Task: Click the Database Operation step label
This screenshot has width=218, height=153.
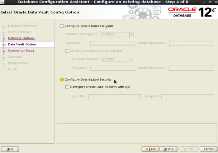Action: click(x=23, y=26)
